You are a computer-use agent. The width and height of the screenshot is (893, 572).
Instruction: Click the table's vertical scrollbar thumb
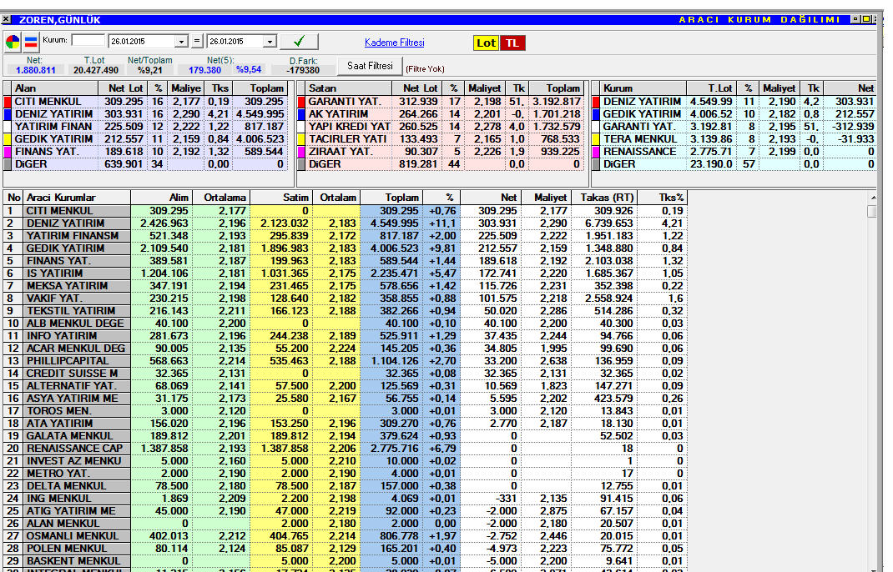pos(872,212)
